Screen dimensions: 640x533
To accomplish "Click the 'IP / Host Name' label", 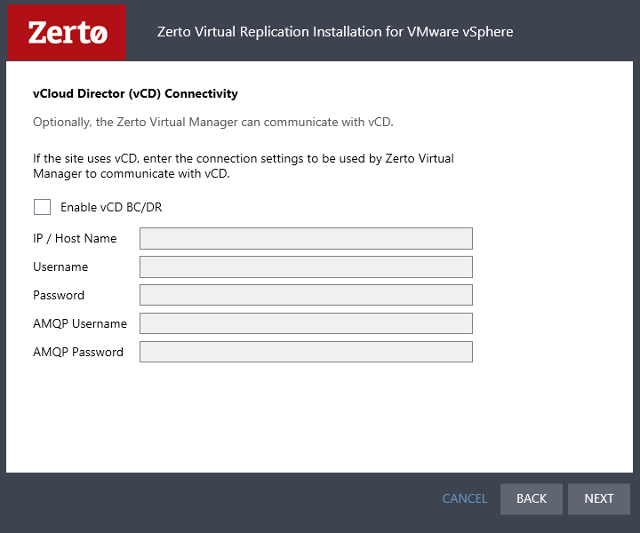I will [75, 238].
